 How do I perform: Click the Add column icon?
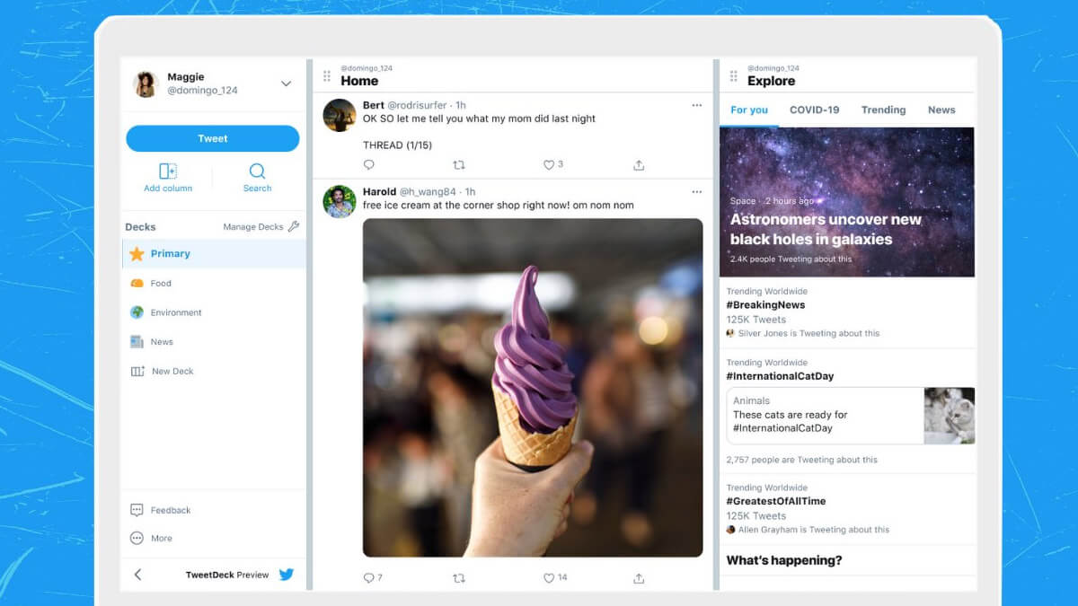click(x=168, y=171)
